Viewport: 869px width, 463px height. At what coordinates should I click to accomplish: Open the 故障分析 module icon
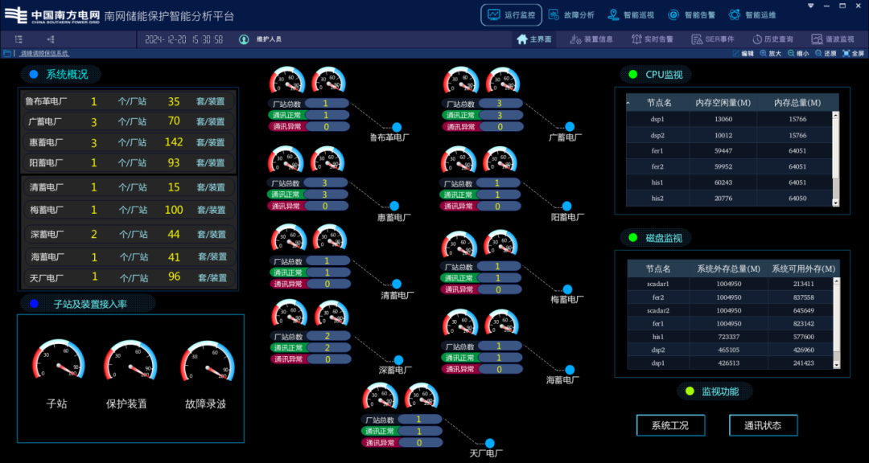(553, 15)
